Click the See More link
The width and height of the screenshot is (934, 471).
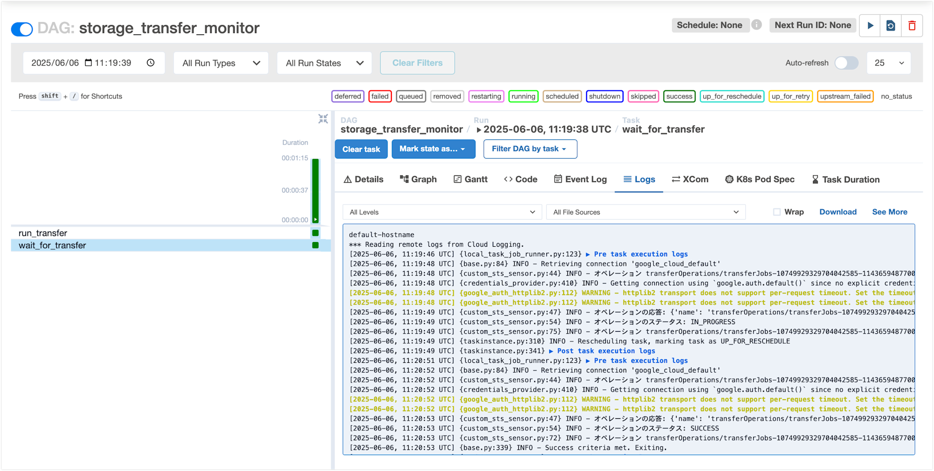pos(890,212)
